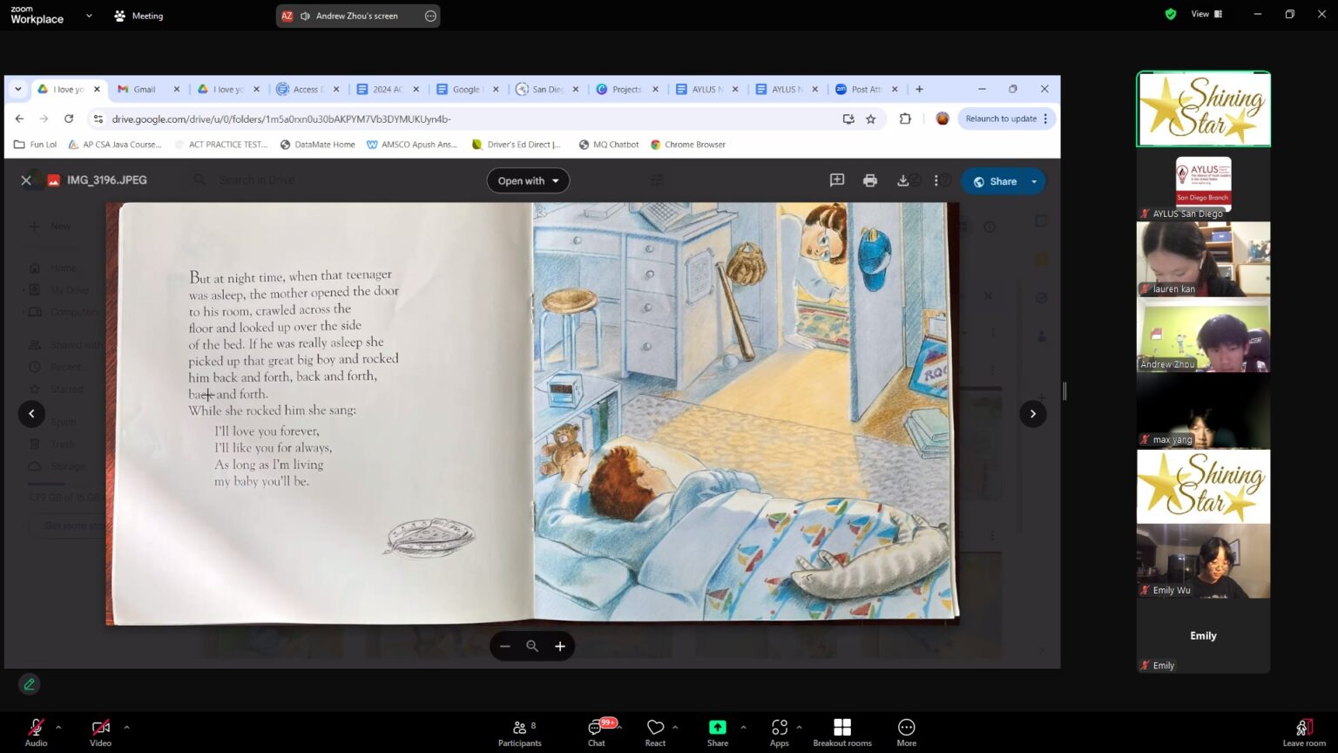
Task: Go to previous image in Drive viewer
Action: (31, 414)
